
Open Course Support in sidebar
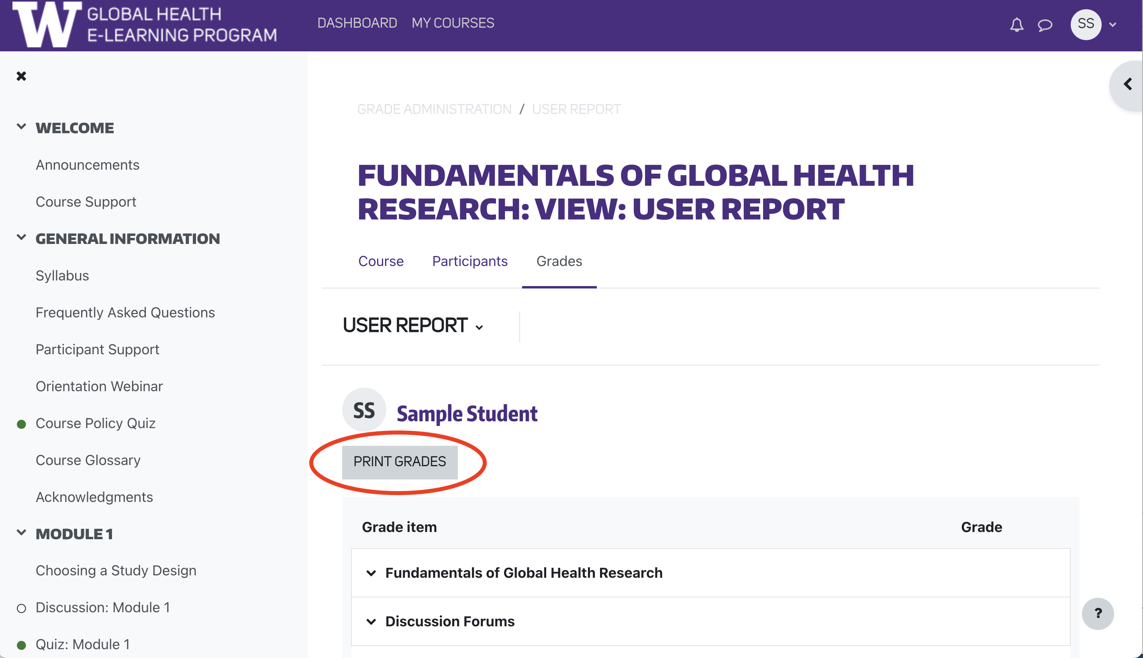(86, 201)
